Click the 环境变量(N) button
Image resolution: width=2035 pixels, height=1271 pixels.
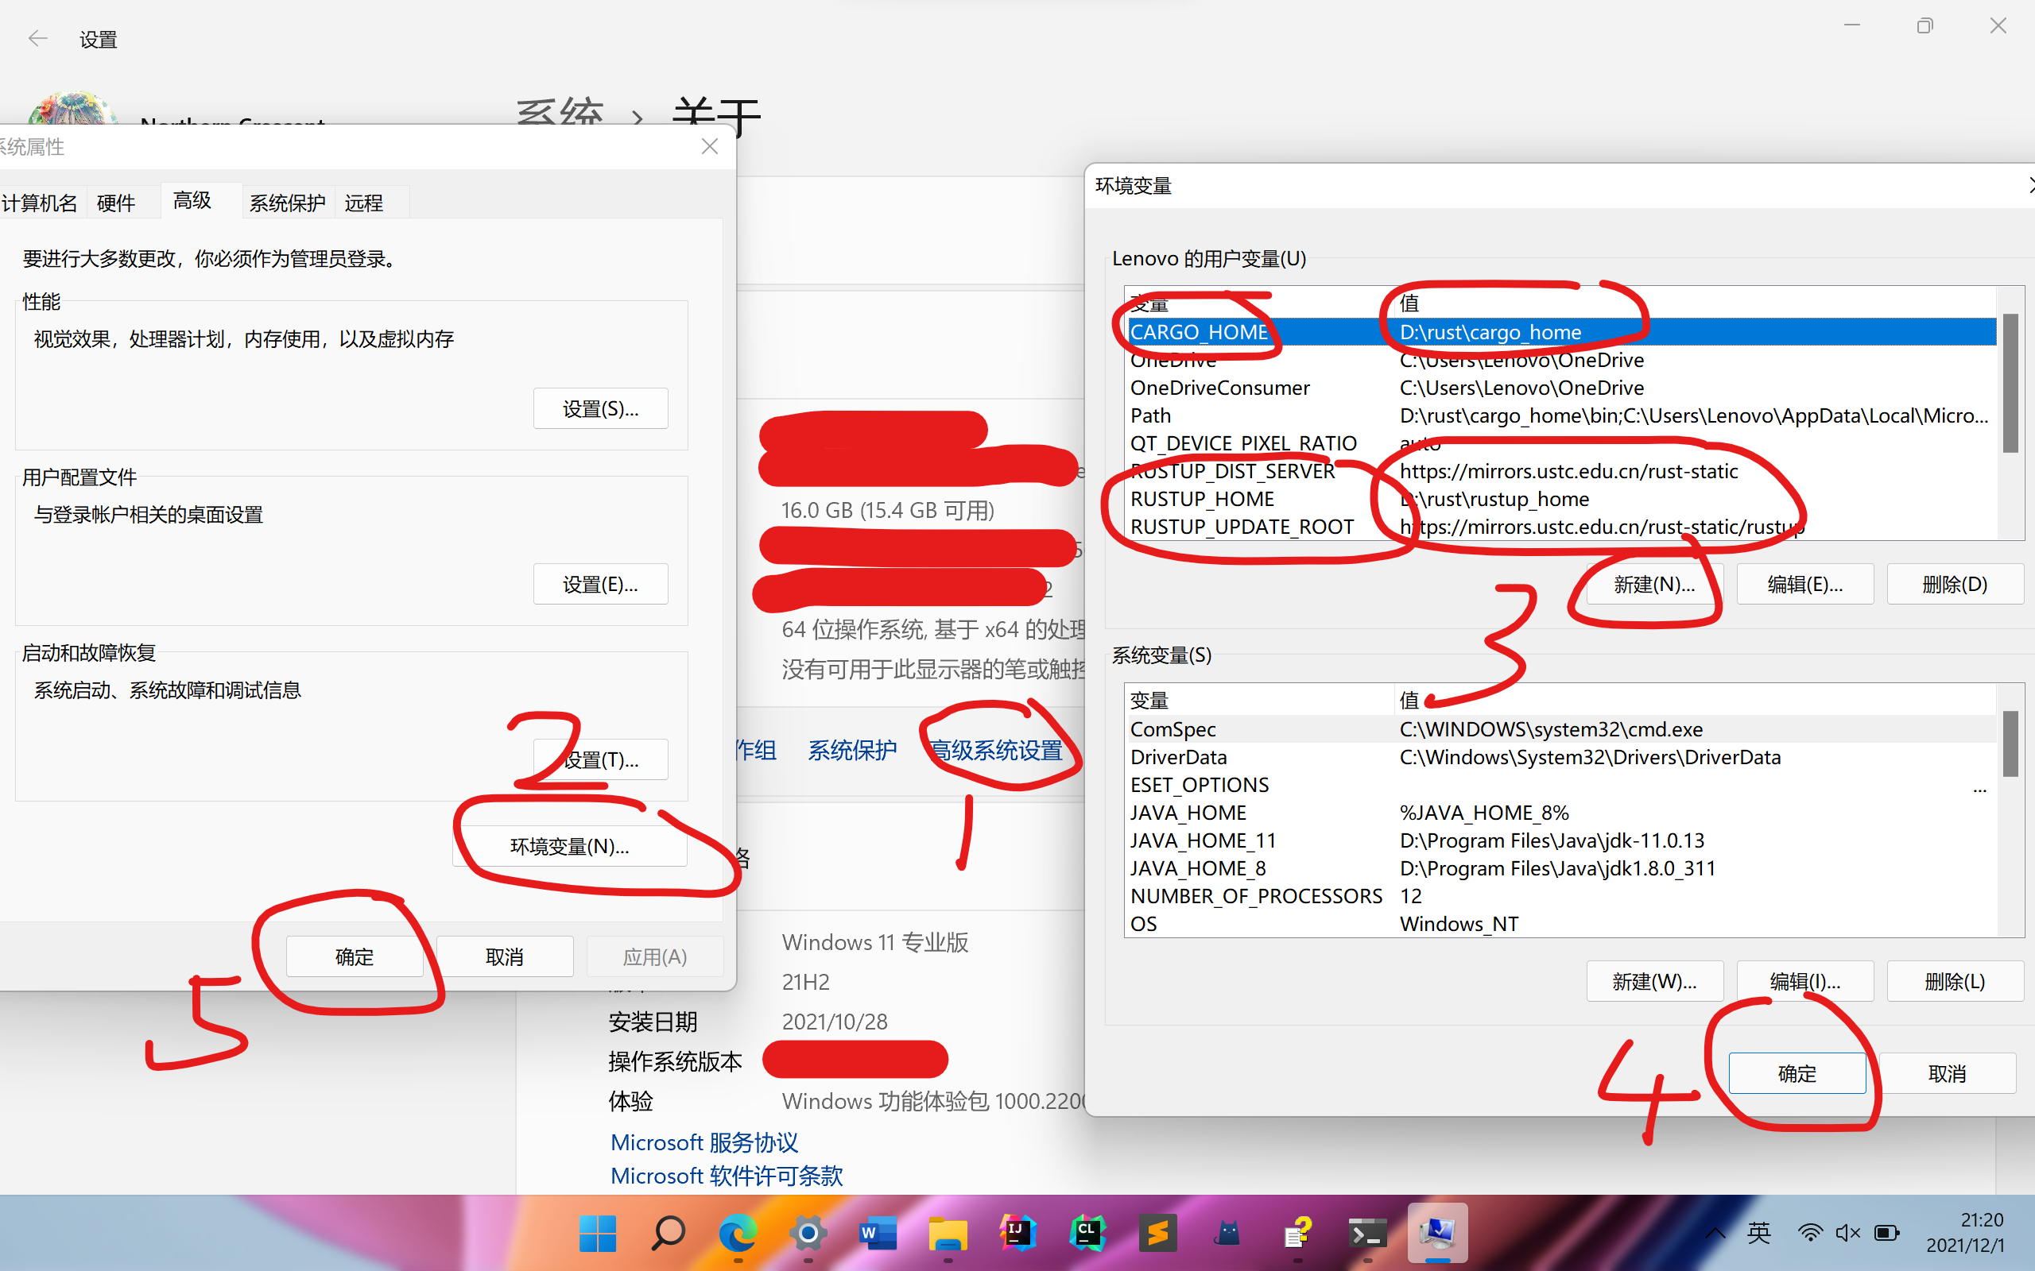tap(570, 846)
